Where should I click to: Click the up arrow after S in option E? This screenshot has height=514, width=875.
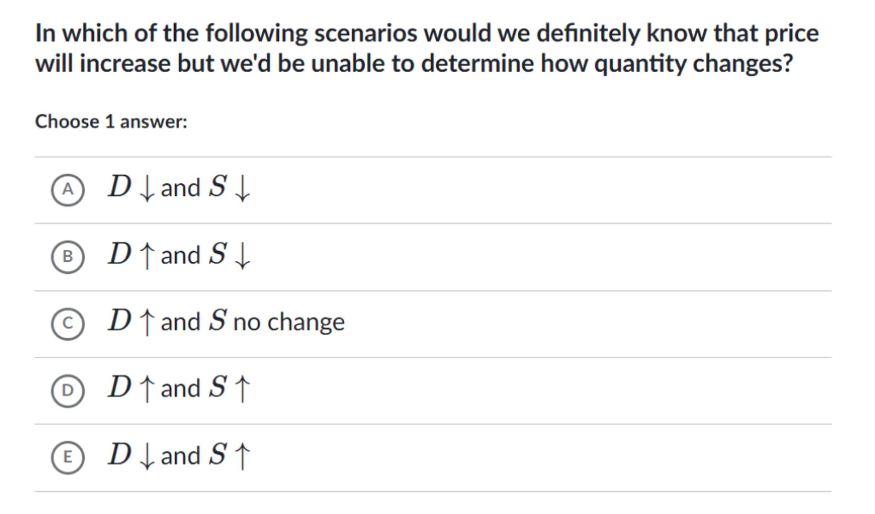coord(242,456)
